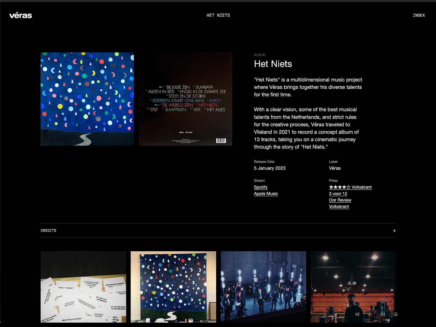Open the player playlist icon

pyautogui.click(x=395, y=314)
